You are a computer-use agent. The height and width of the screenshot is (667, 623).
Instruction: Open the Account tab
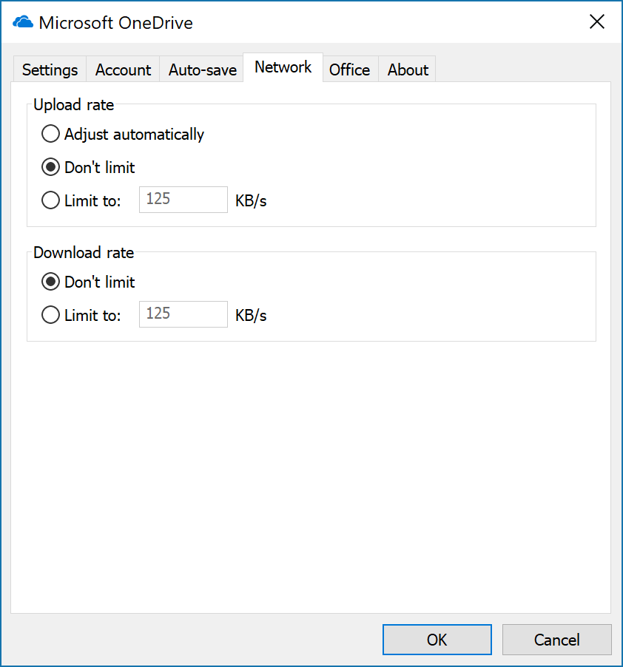(x=123, y=70)
